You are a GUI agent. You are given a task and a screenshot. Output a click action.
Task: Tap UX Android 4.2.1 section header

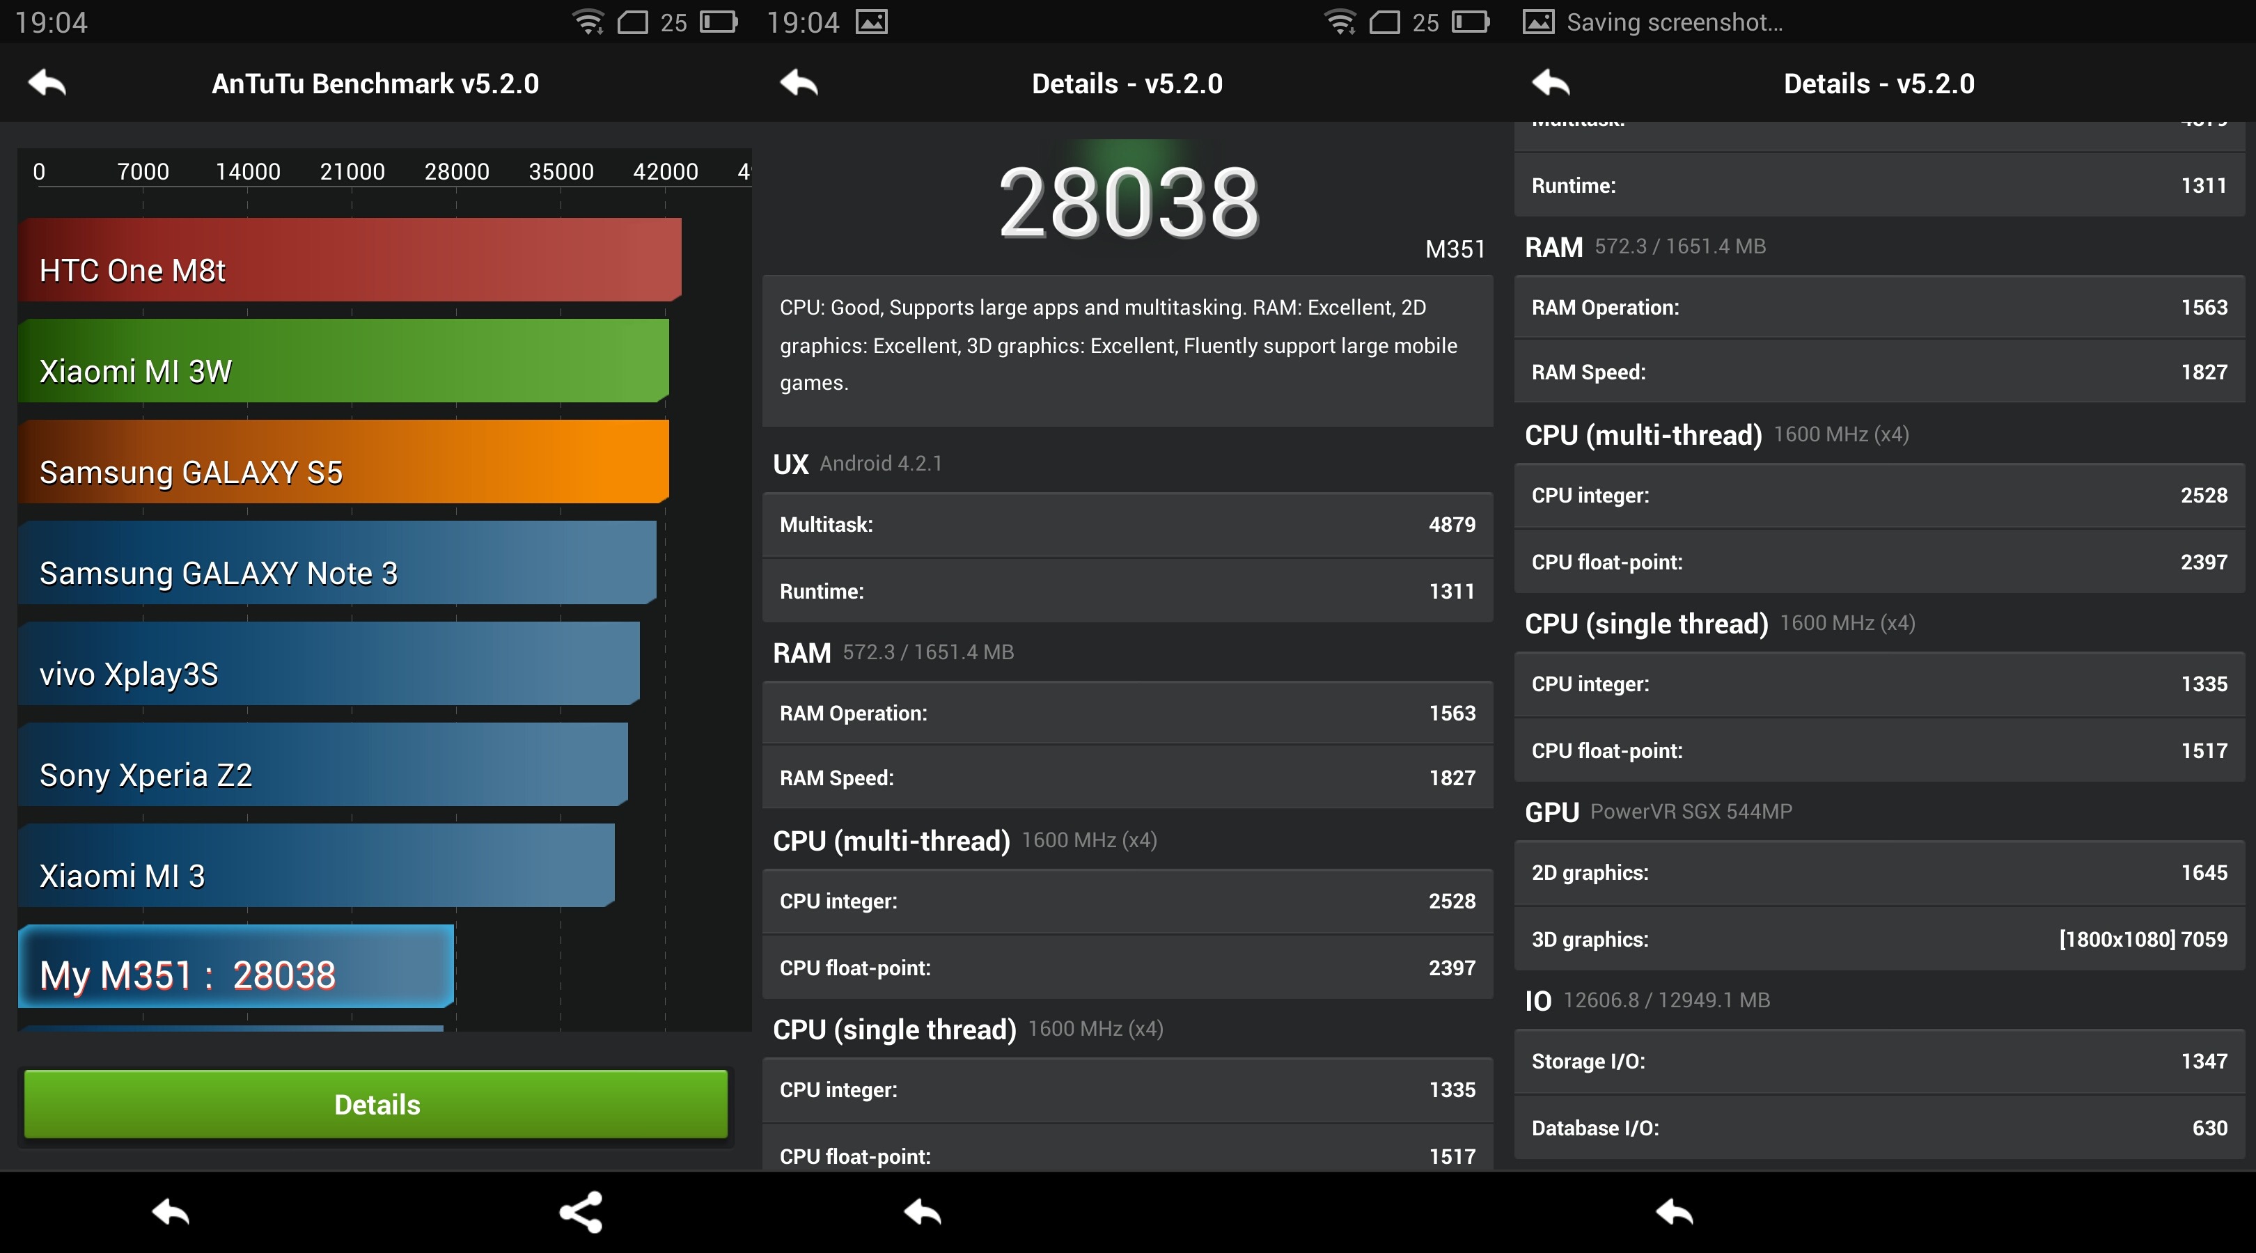pyautogui.click(x=857, y=463)
